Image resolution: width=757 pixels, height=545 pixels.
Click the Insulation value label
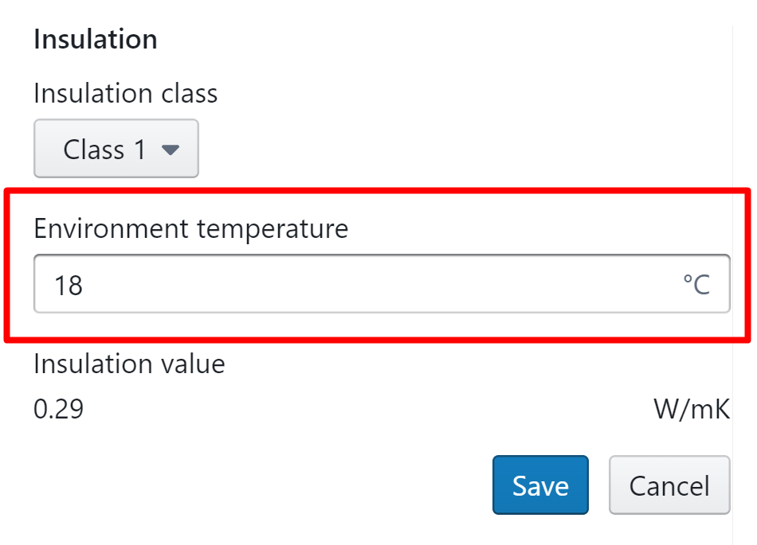[x=129, y=364]
